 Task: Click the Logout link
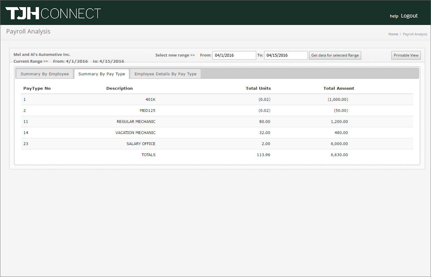click(x=409, y=16)
